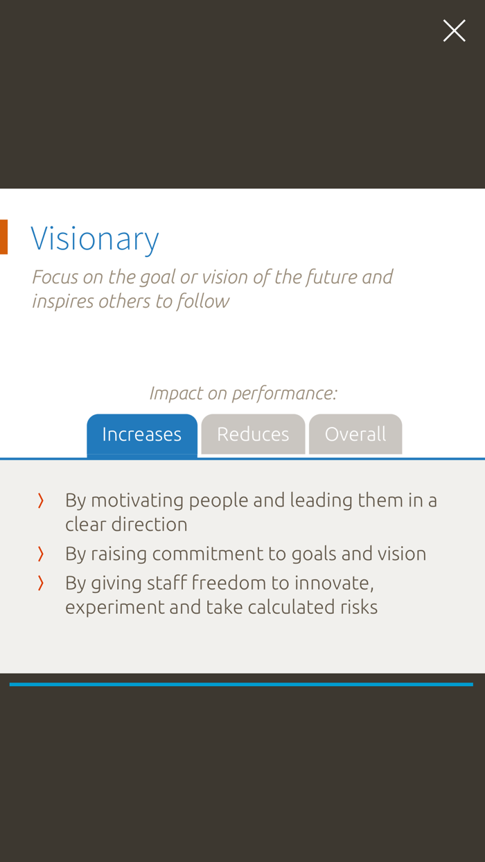Click the orange accent bar beside Visionary
The width and height of the screenshot is (485, 862).
(x=4, y=236)
